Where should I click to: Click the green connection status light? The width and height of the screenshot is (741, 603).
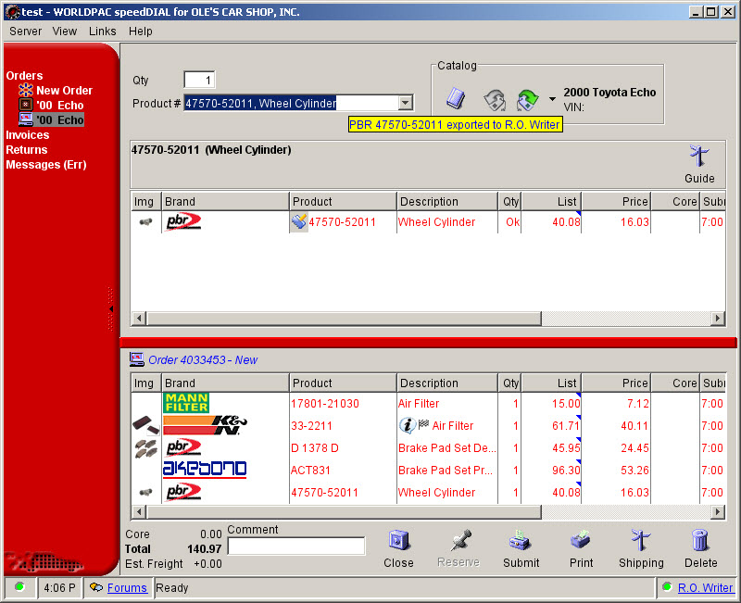[19, 587]
